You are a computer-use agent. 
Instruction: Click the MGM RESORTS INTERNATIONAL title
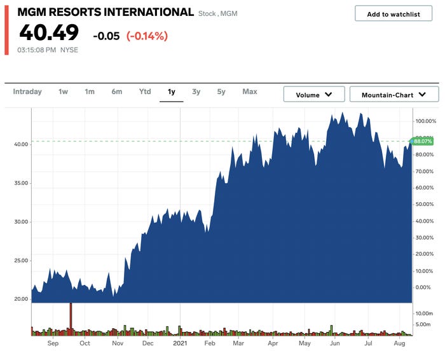click(x=106, y=12)
